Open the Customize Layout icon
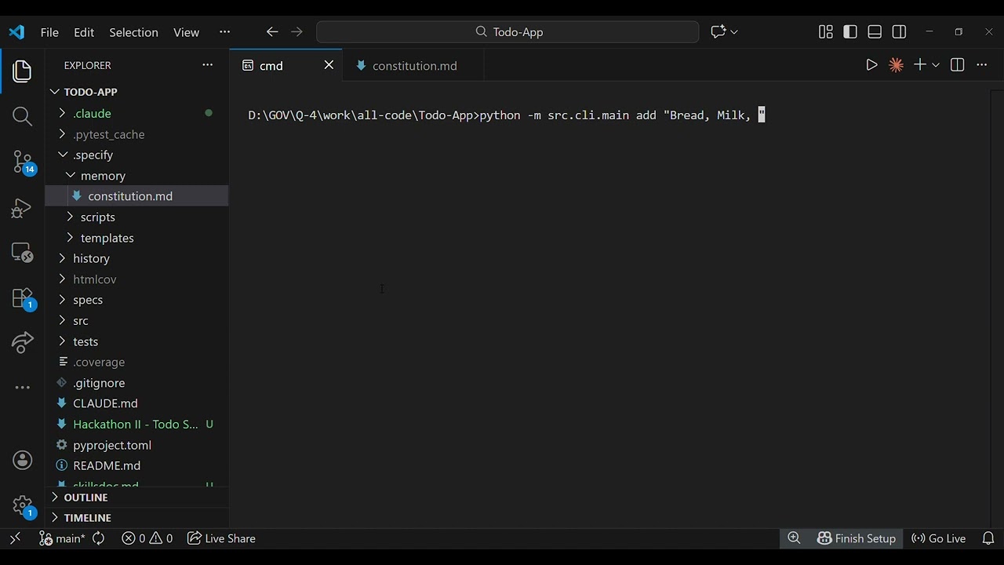Viewport: 1004px width, 565px height. [x=826, y=32]
